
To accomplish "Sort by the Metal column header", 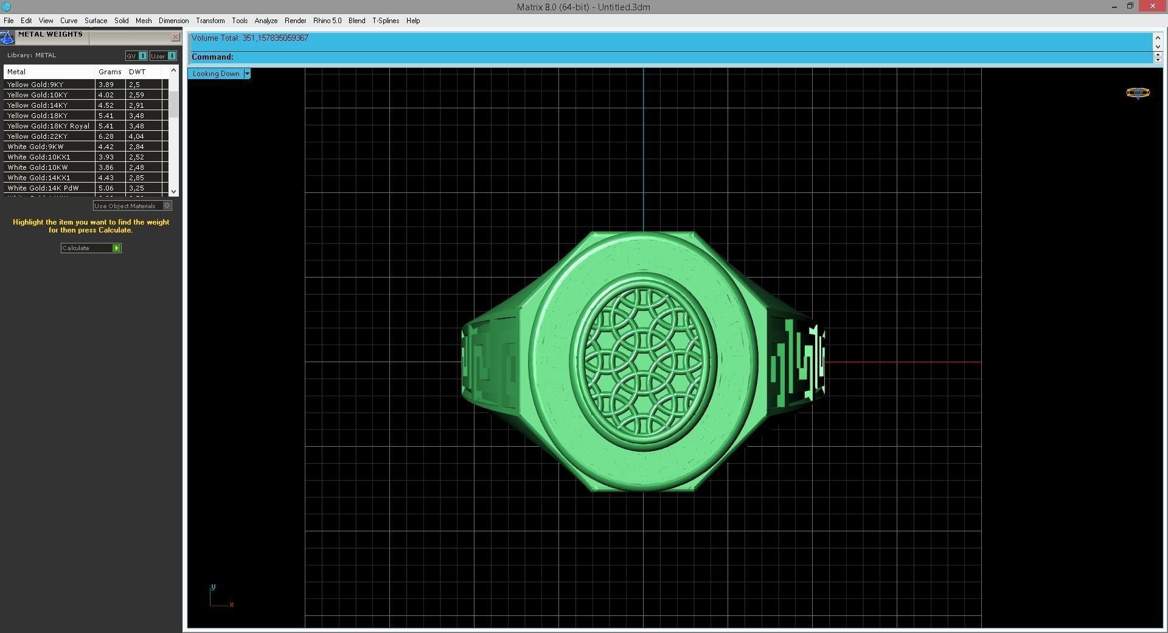I will [x=49, y=72].
